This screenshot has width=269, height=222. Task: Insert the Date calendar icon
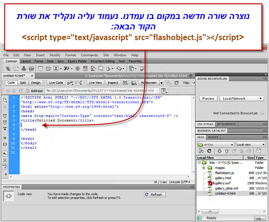point(85,68)
